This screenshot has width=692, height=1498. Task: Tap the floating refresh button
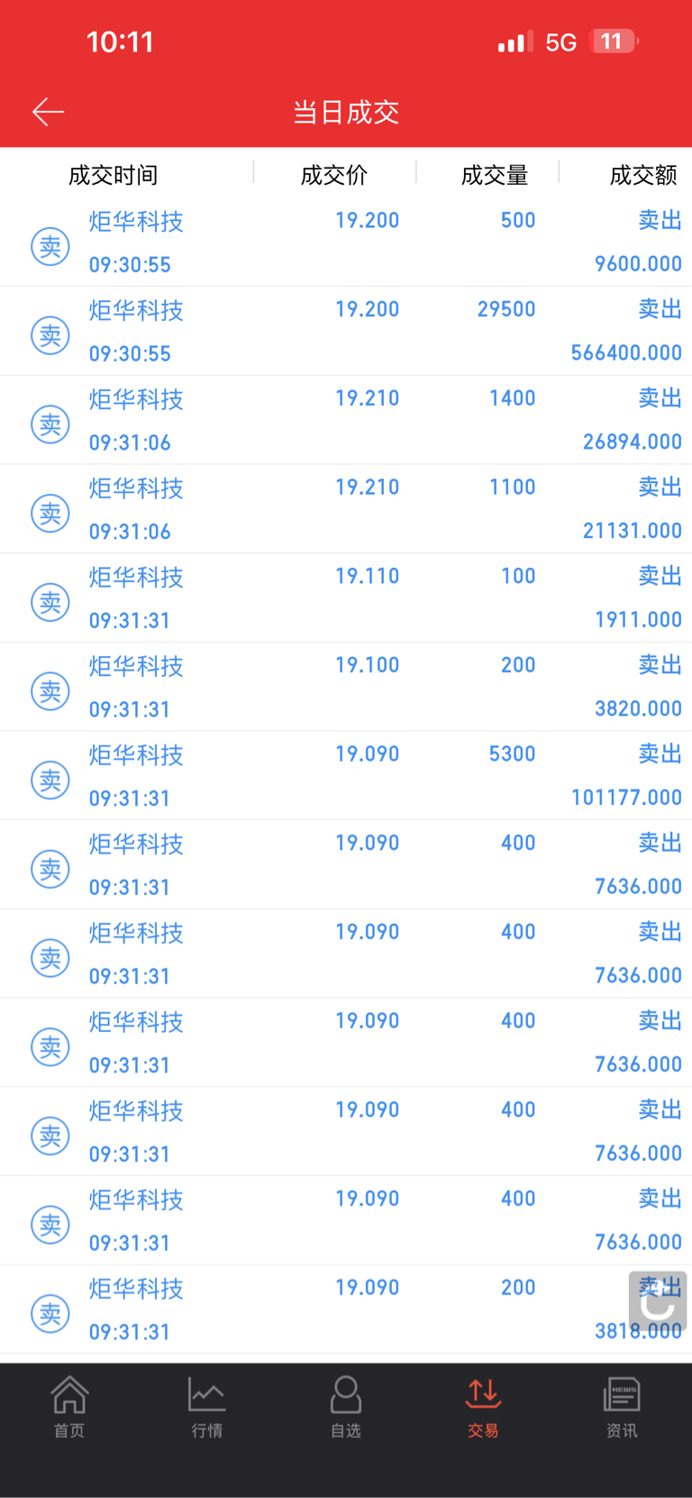(658, 1301)
